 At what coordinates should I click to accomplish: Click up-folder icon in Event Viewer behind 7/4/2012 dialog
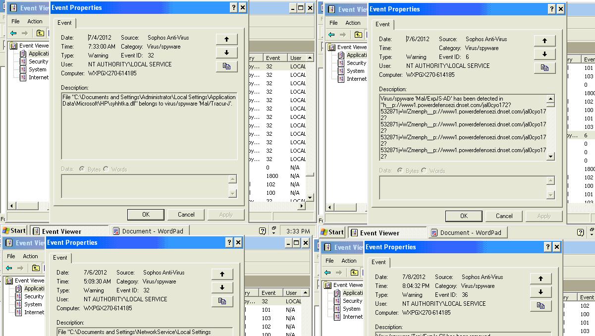[x=40, y=33]
